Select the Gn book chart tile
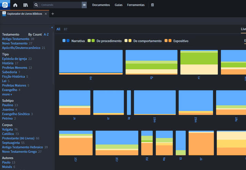This screenshot has width=246, height=170. 91,62
